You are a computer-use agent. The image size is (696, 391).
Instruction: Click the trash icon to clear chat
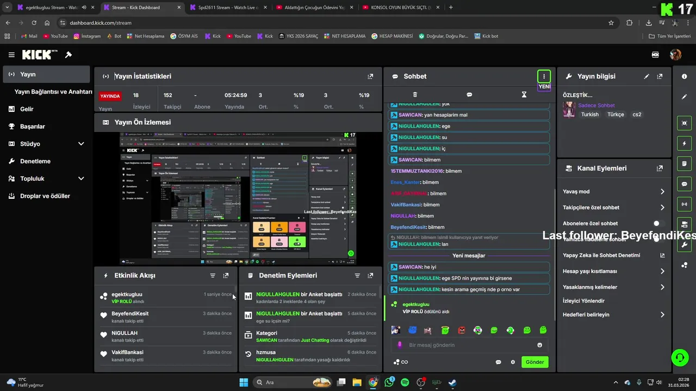point(415,94)
